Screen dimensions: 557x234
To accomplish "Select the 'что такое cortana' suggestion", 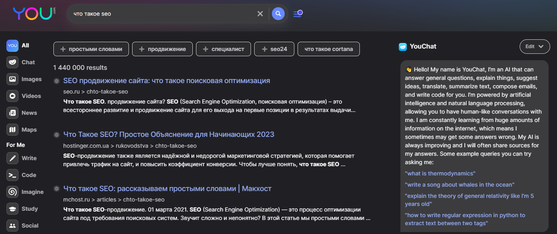I will [x=328, y=49].
